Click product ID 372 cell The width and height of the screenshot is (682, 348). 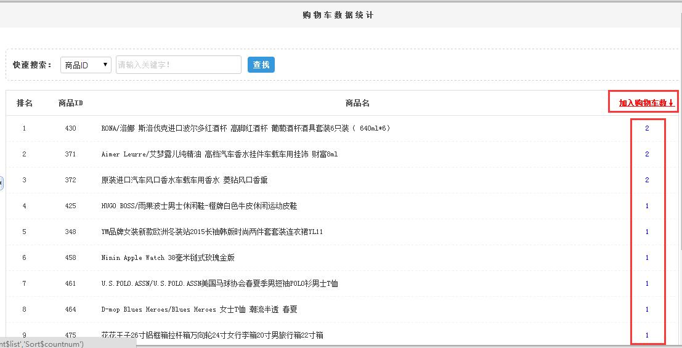70,180
